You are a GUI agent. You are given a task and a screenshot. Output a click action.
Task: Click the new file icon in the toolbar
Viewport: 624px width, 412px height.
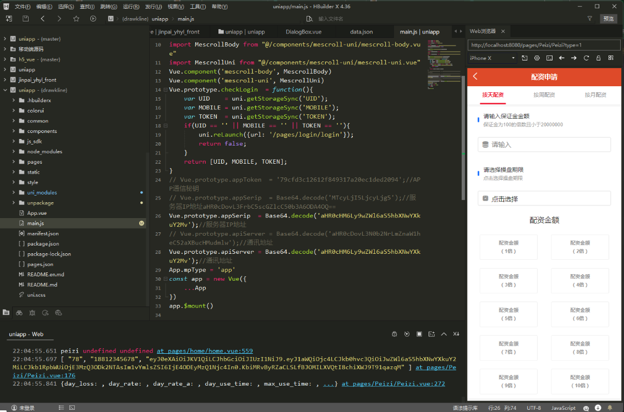[9, 19]
